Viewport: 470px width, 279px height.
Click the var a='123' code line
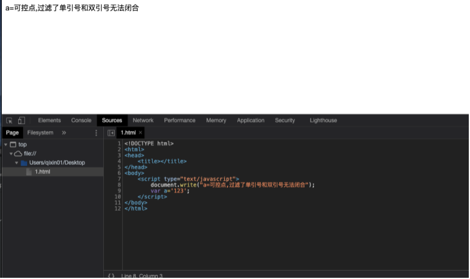(x=170, y=191)
